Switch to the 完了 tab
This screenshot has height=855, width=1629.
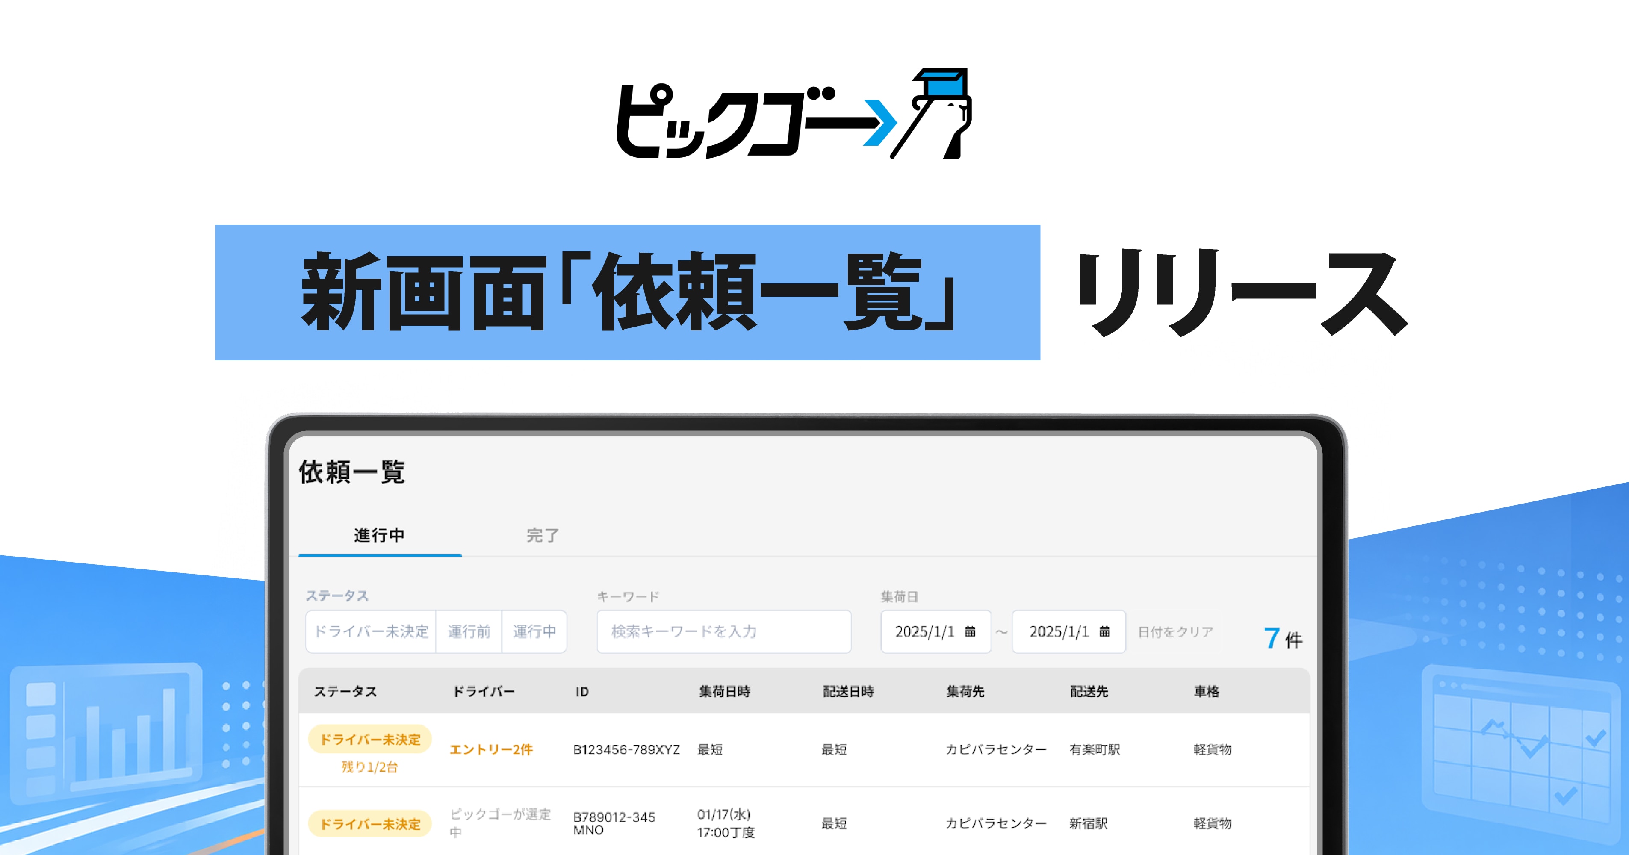543,536
